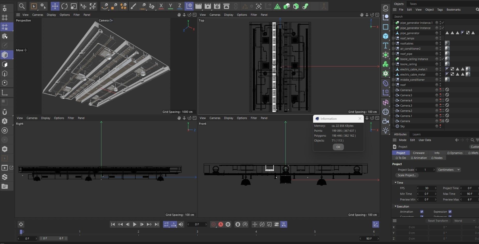Click the timeline playhead at frame 0
Viewport: 479px width, 244px height.
(21, 232)
